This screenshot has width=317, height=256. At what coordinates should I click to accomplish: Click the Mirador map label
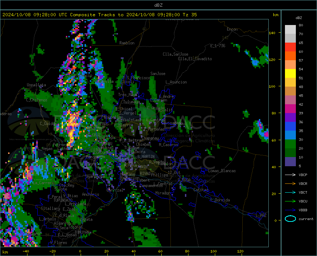(x=163, y=193)
